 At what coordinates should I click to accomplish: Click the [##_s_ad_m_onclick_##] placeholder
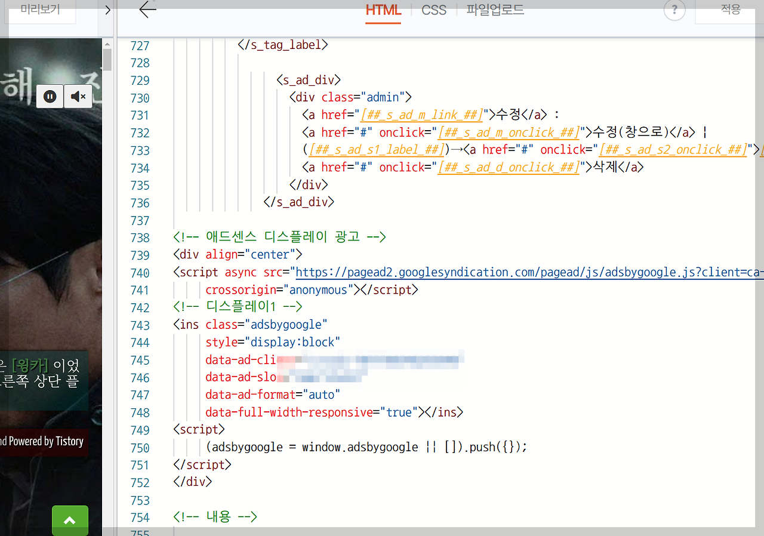(x=509, y=132)
